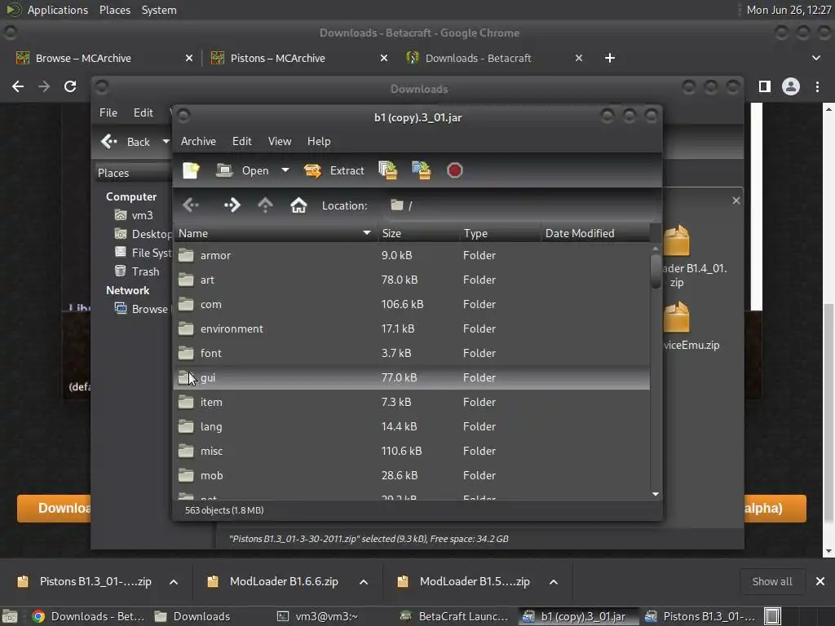Open the archive manager View menu
The height and width of the screenshot is (626, 835).
coord(280,141)
